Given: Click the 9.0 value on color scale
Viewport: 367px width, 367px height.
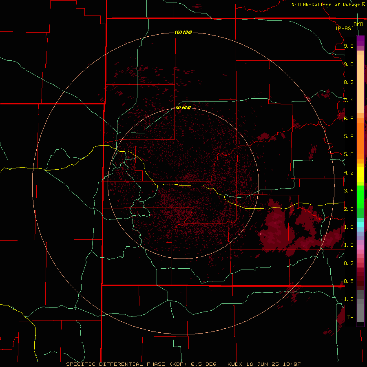Looking at the screenshot, I should (349, 64).
